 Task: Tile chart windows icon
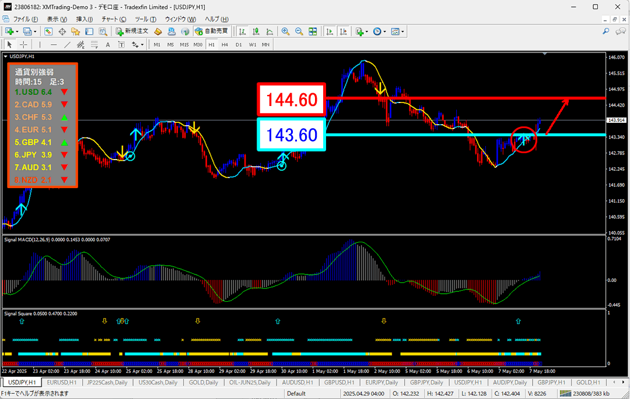313,31
